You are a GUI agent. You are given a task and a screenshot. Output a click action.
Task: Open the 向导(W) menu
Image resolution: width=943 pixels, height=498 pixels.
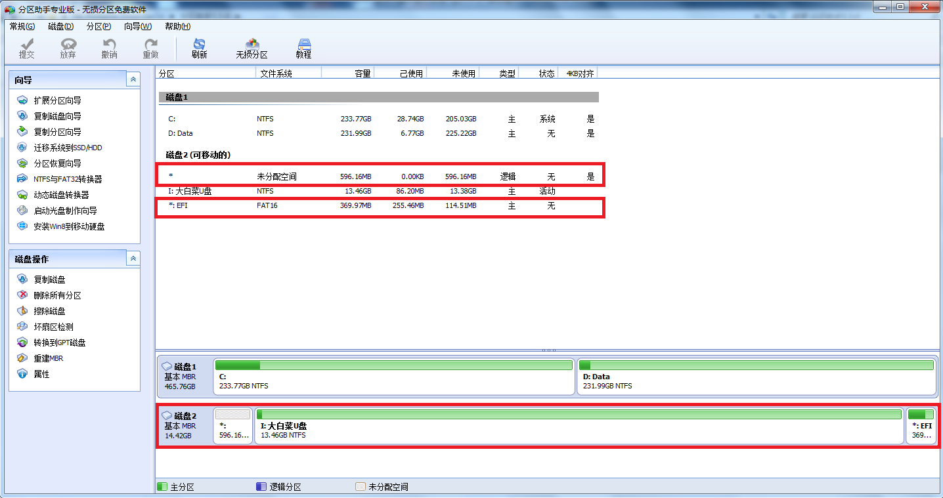[138, 26]
